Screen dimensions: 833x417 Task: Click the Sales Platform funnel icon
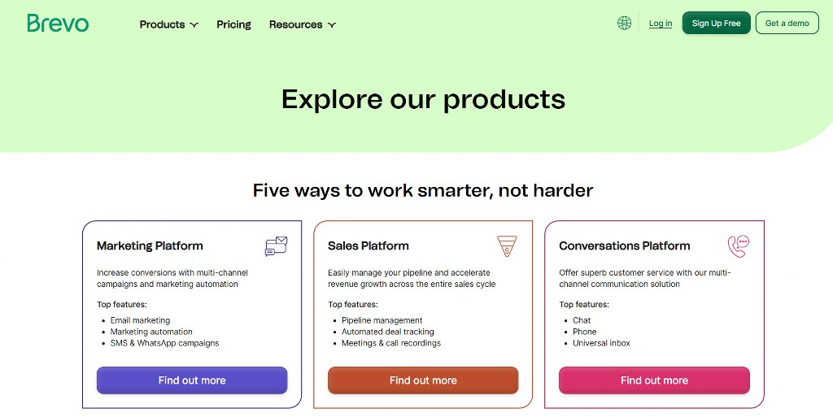pos(507,246)
